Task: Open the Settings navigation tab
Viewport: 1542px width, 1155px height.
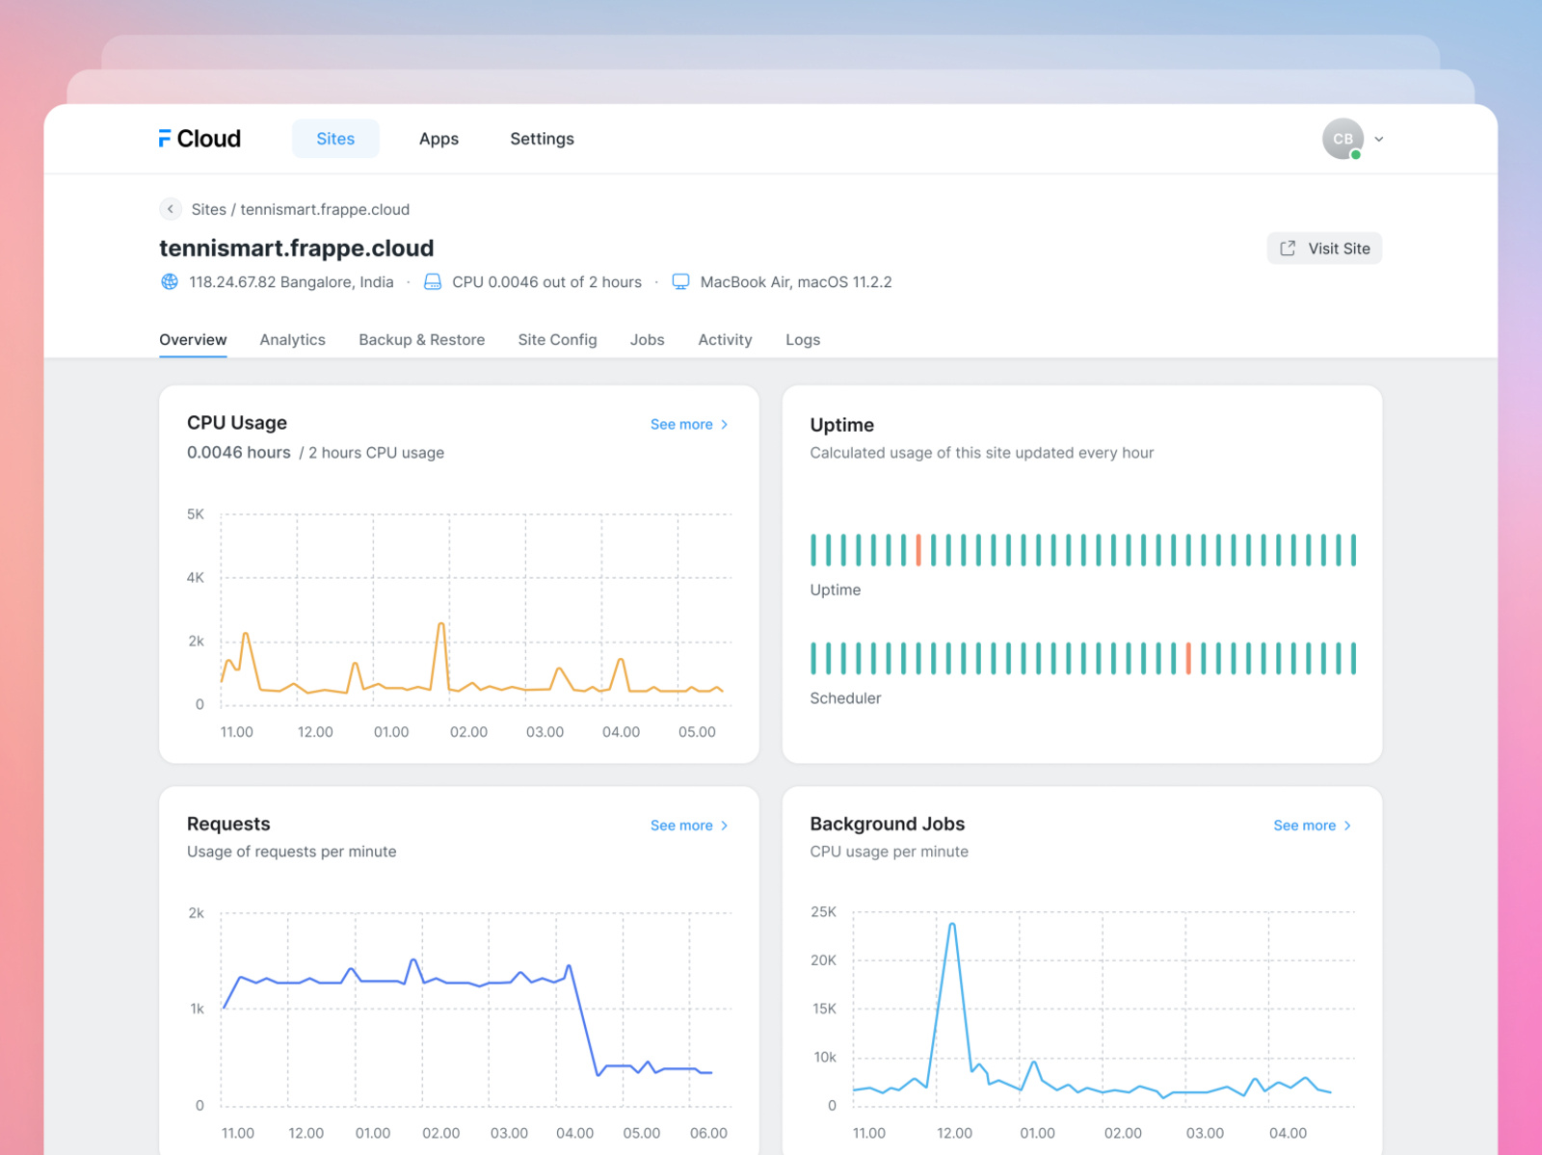Action: pyautogui.click(x=542, y=139)
